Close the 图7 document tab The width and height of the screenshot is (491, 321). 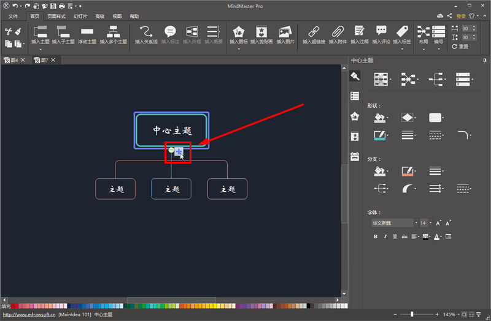coord(53,60)
